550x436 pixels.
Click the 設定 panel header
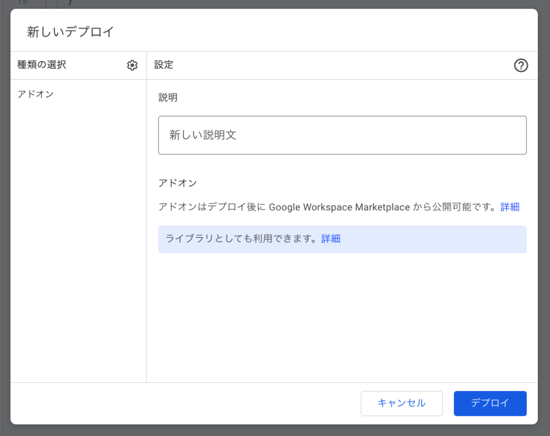point(164,65)
